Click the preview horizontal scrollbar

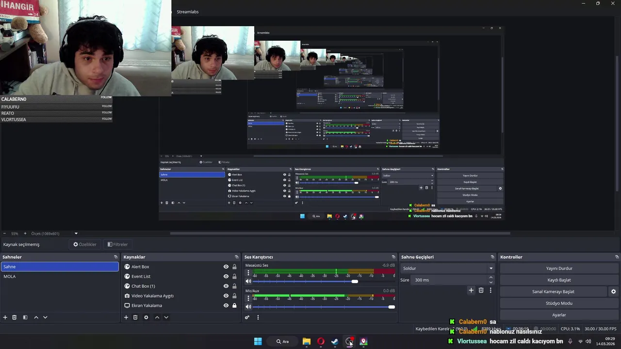(340, 233)
